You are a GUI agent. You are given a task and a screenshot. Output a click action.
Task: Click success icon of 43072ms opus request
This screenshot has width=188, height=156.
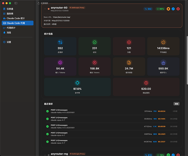pos(48,134)
